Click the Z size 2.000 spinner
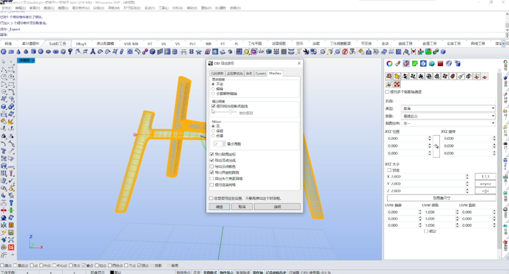 click(467, 191)
